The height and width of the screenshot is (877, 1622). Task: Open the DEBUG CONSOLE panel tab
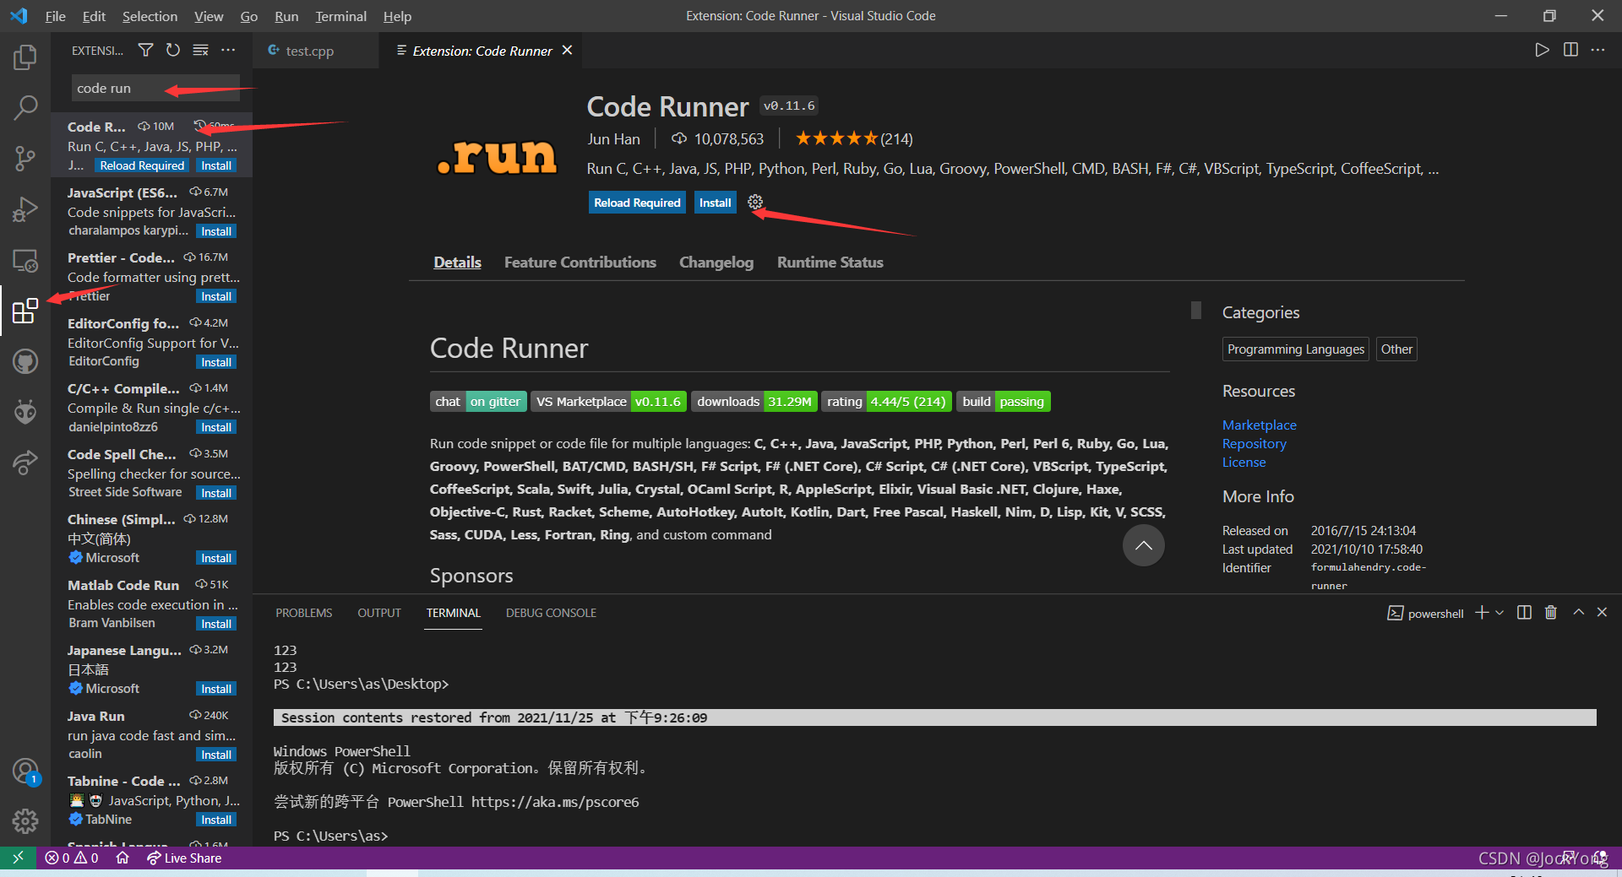pyautogui.click(x=551, y=613)
